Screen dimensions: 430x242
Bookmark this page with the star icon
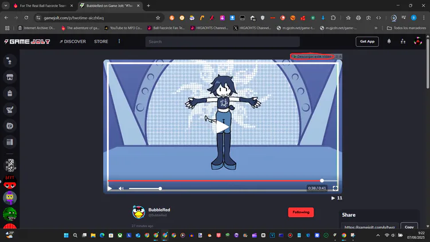[158, 18]
